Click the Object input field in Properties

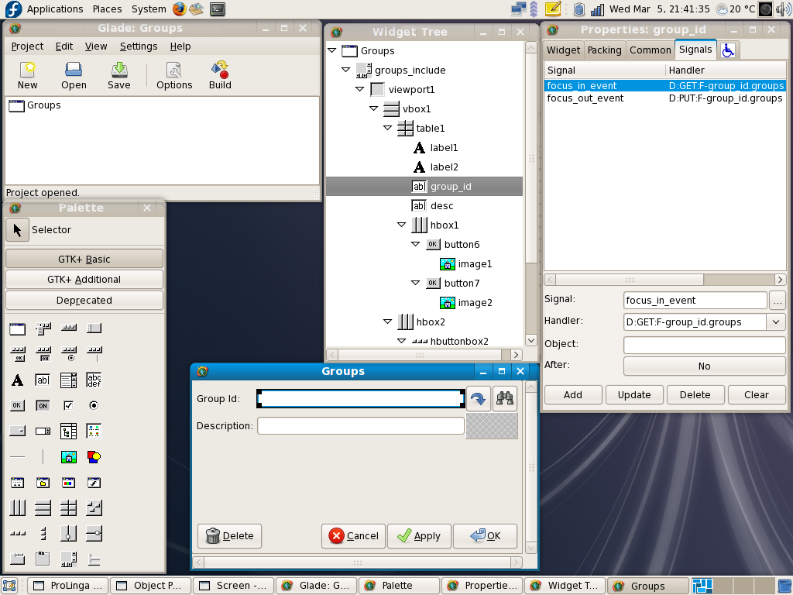pyautogui.click(x=704, y=344)
